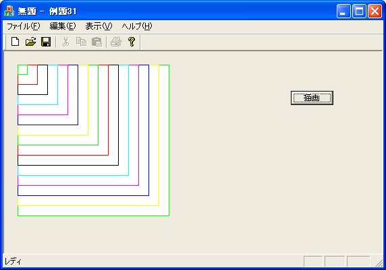Minimize the 例題31 window
The height and width of the screenshot is (270, 386).
(343, 11)
